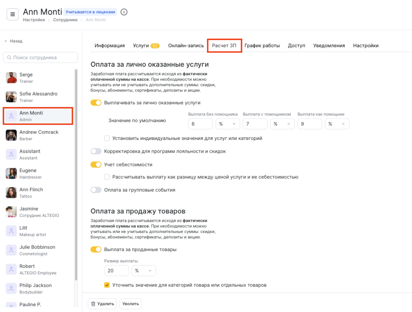Open the hamburger menu button

[x=12, y=15]
